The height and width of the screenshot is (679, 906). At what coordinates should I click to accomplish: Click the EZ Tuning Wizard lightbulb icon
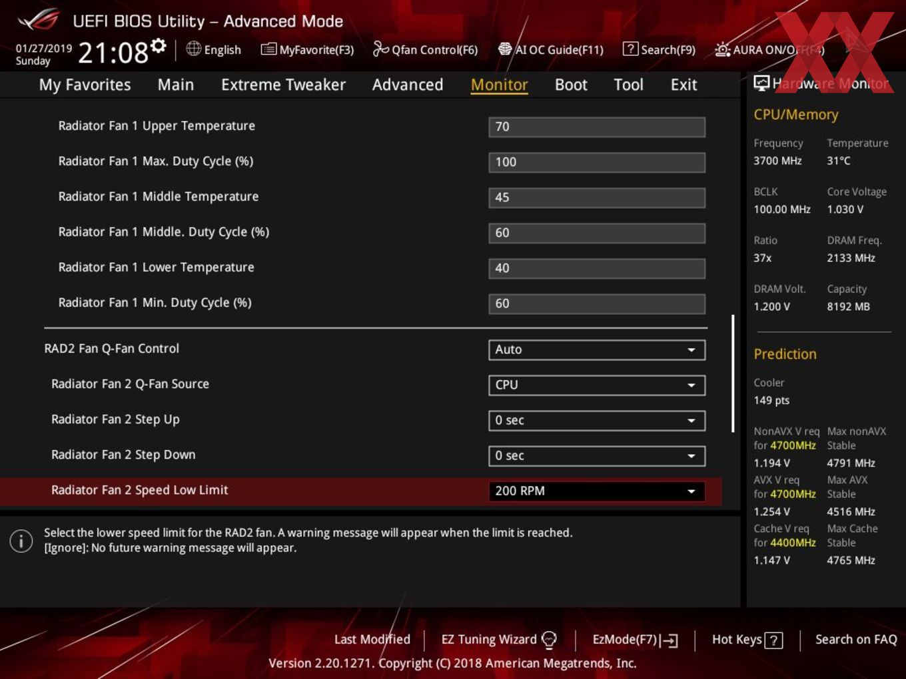coord(549,640)
